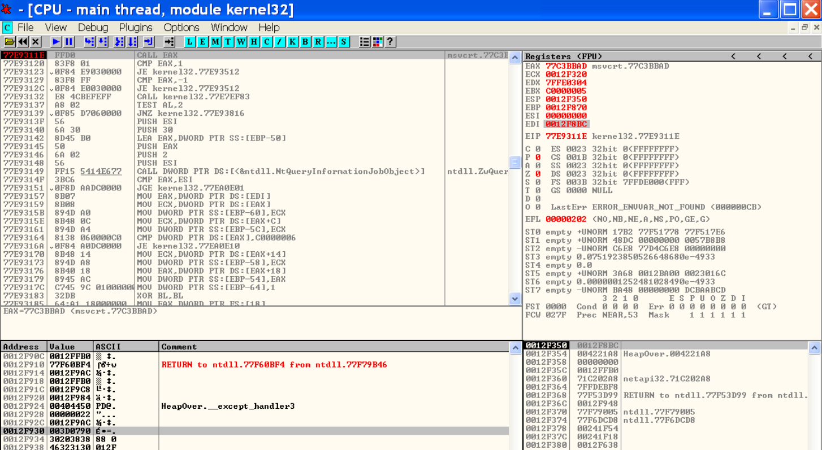Select the NtQueryInformationJobObject call line
The height and width of the screenshot is (450, 822).
click(x=254, y=171)
